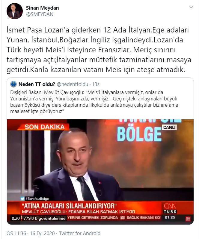Open the ÖS 11:36 · 16 Eyl 2020 timestamp
Screen dimensions: 199x239
tap(31, 233)
